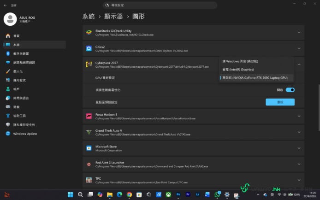Show hidden system tray icons
Image resolution: width=320 pixels, height=200 pixels.
(258, 194)
